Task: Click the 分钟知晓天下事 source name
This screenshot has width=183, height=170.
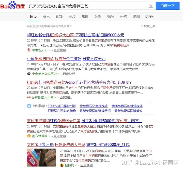Action: (x=43, y=97)
